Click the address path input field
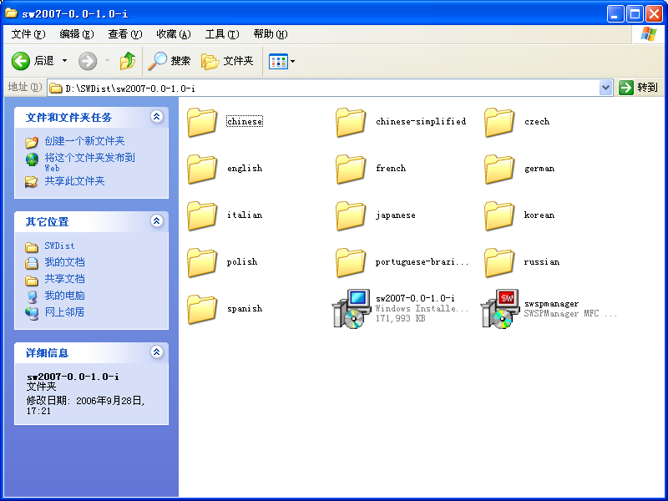Screen dimensions: 668x501 click(x=330, y=89)
